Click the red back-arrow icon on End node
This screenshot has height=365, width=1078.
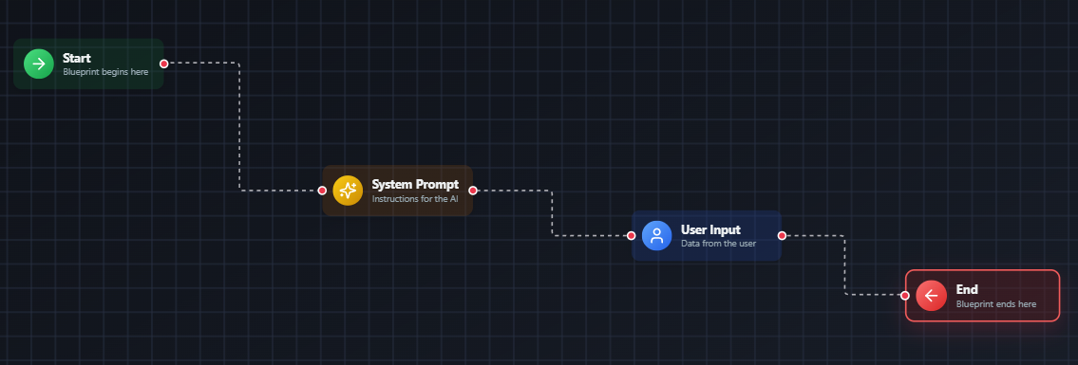(x=932, y=296)
